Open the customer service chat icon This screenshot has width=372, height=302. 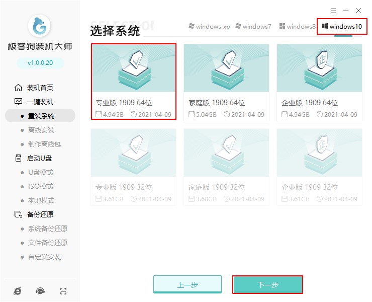[x=40, y=291]
